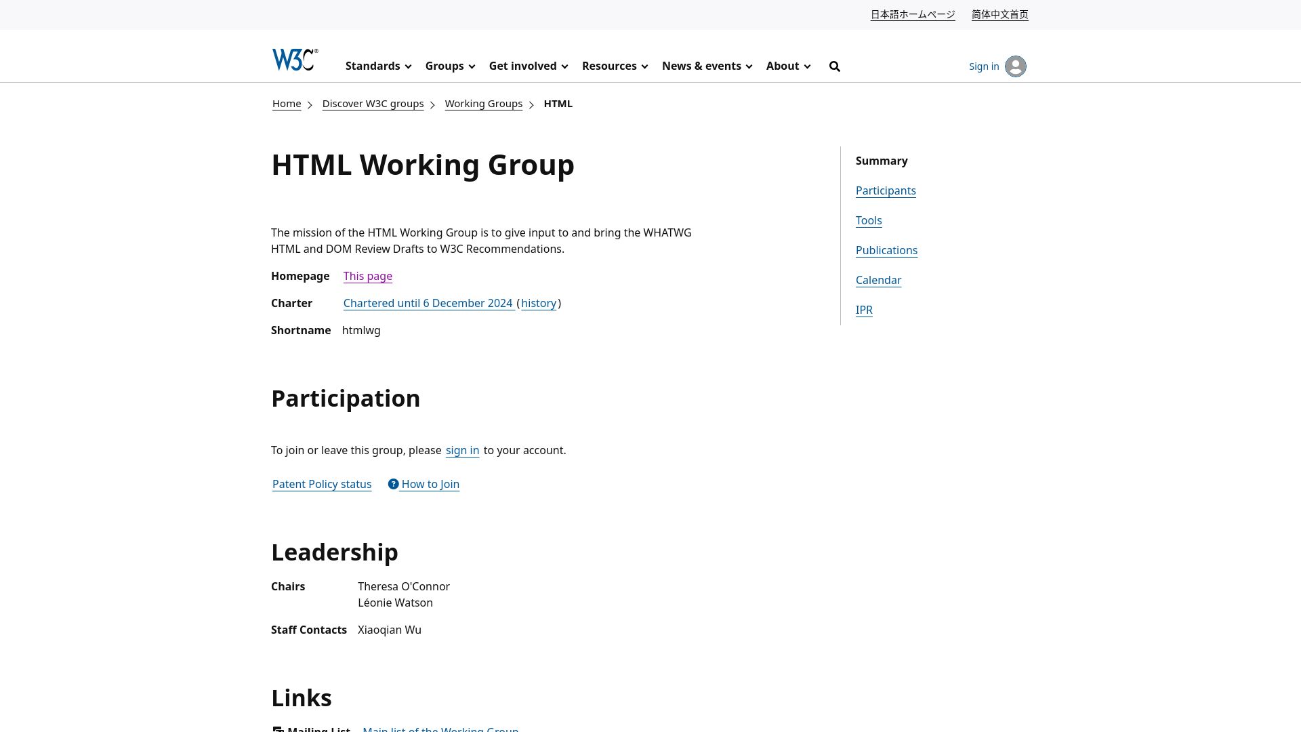This screenshot has width=1301, height=732.
Task: Open Publications in sidebar
Action: coord(886,251)
